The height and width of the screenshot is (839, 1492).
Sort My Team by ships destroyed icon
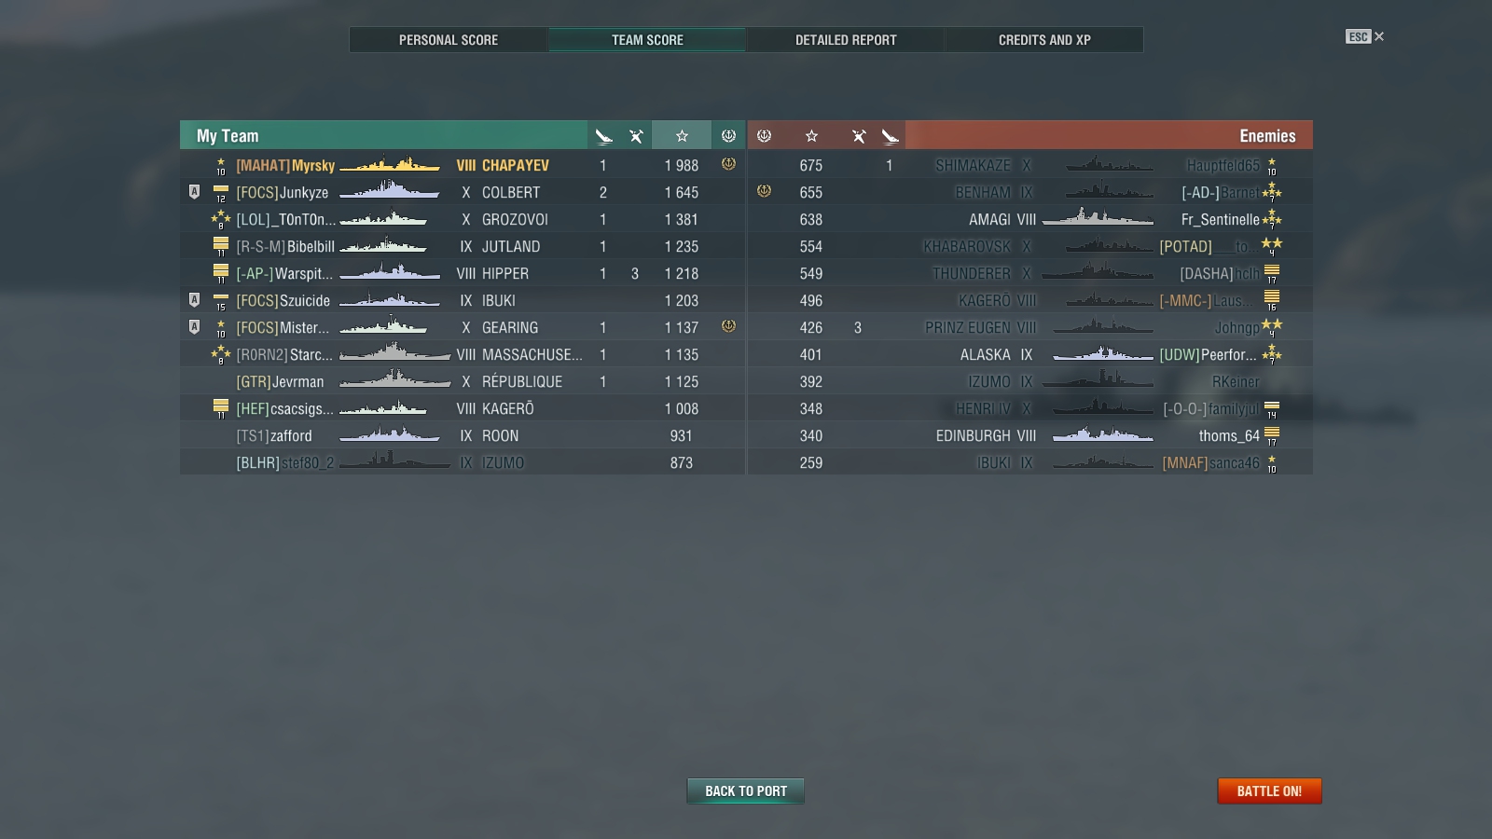pyautogui.click(x=603, y=136)
